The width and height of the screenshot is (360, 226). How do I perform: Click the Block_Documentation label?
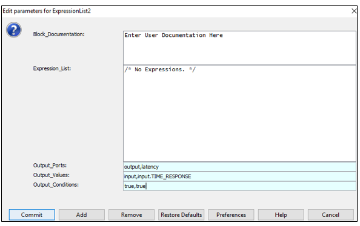59,34
